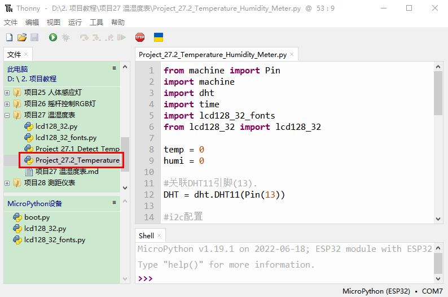Open the 工具 menu
Image resolution: width=448 pixels, height=297 pixels.
pos(96,23)
